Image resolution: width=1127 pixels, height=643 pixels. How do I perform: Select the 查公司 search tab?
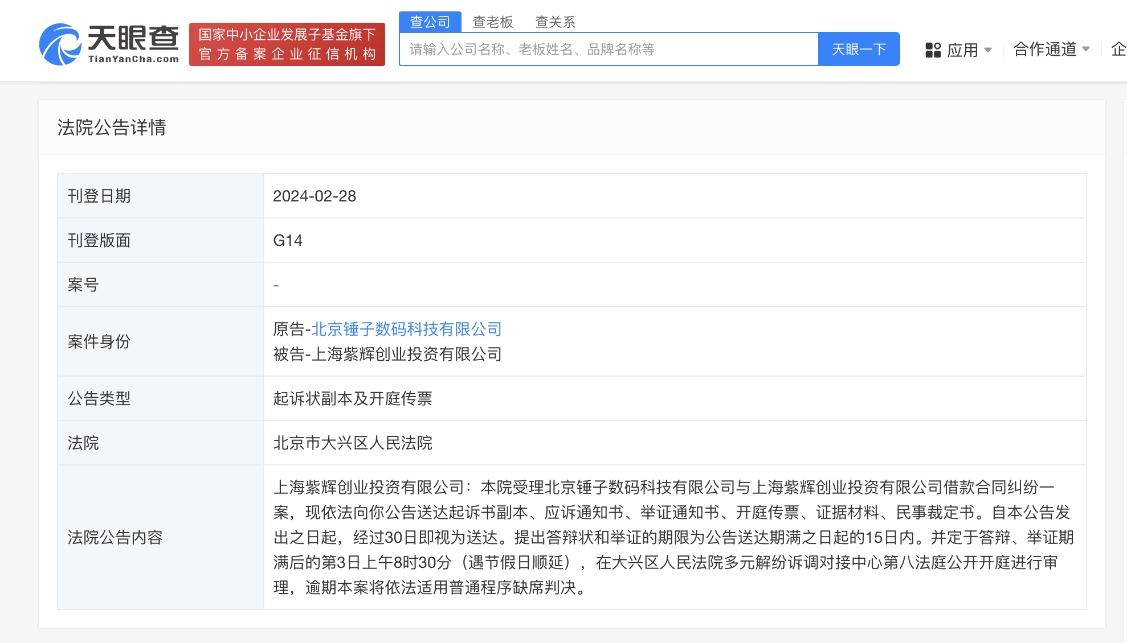tap(430, 22)
